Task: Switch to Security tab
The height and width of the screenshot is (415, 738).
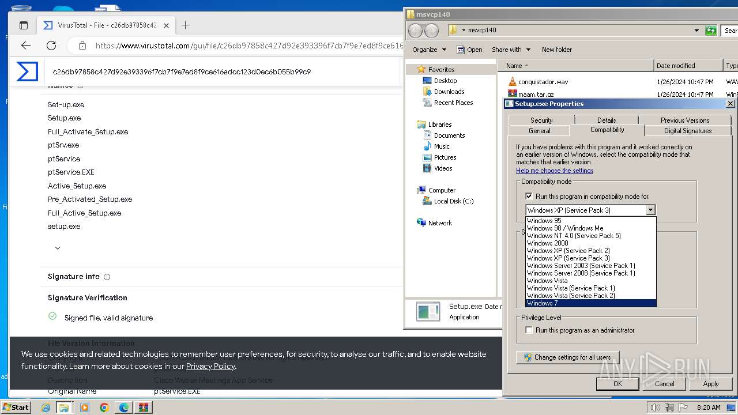Action: (541, 120)
